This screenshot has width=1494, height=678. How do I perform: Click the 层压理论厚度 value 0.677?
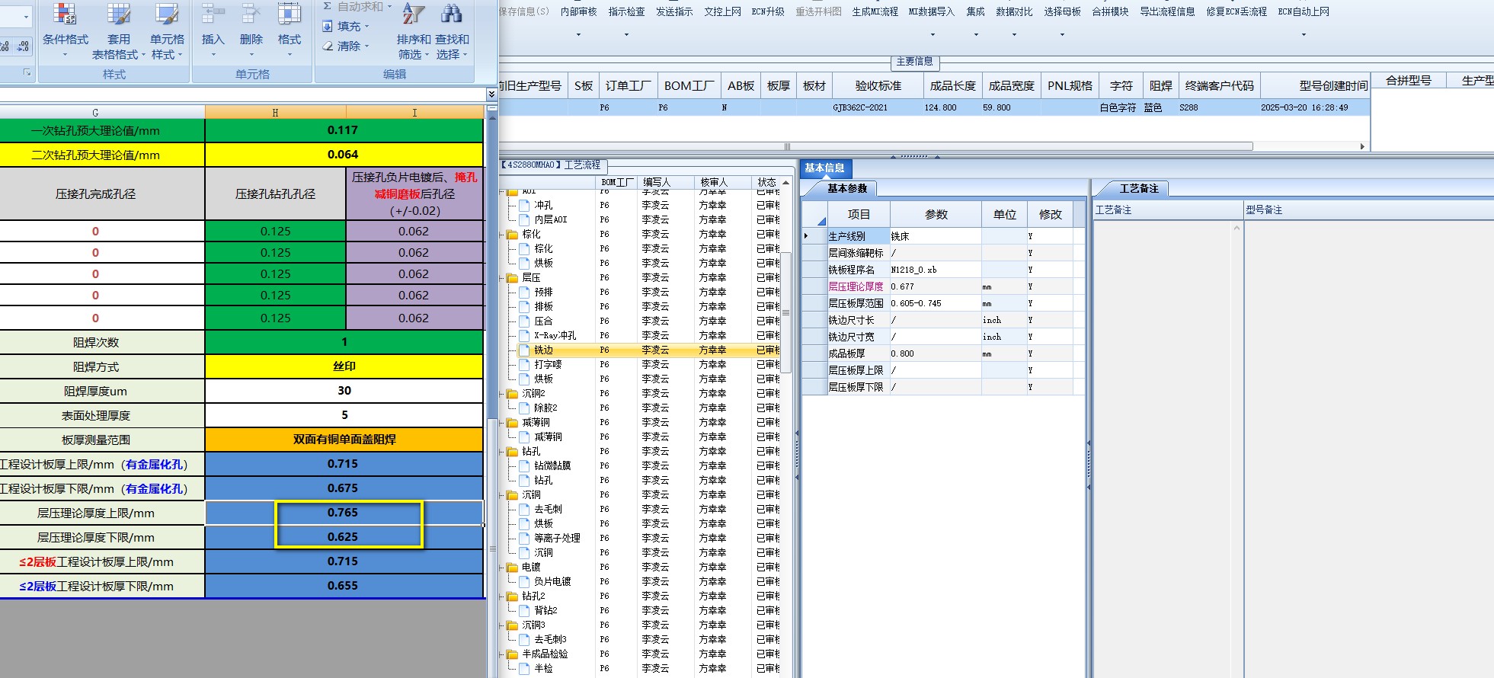click(936, 286)
